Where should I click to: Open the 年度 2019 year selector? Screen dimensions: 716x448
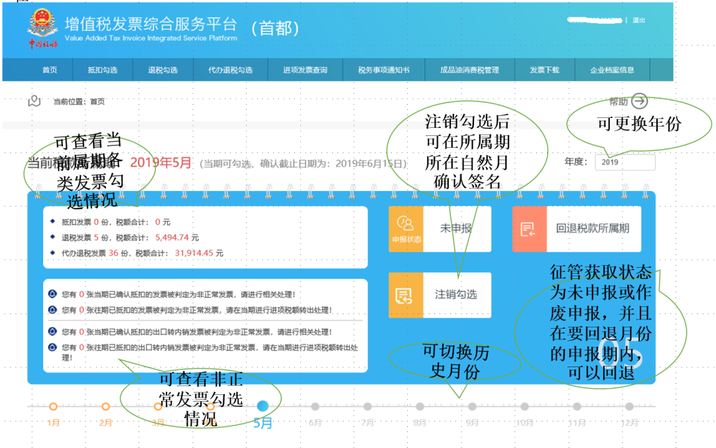tap(625, 162)
